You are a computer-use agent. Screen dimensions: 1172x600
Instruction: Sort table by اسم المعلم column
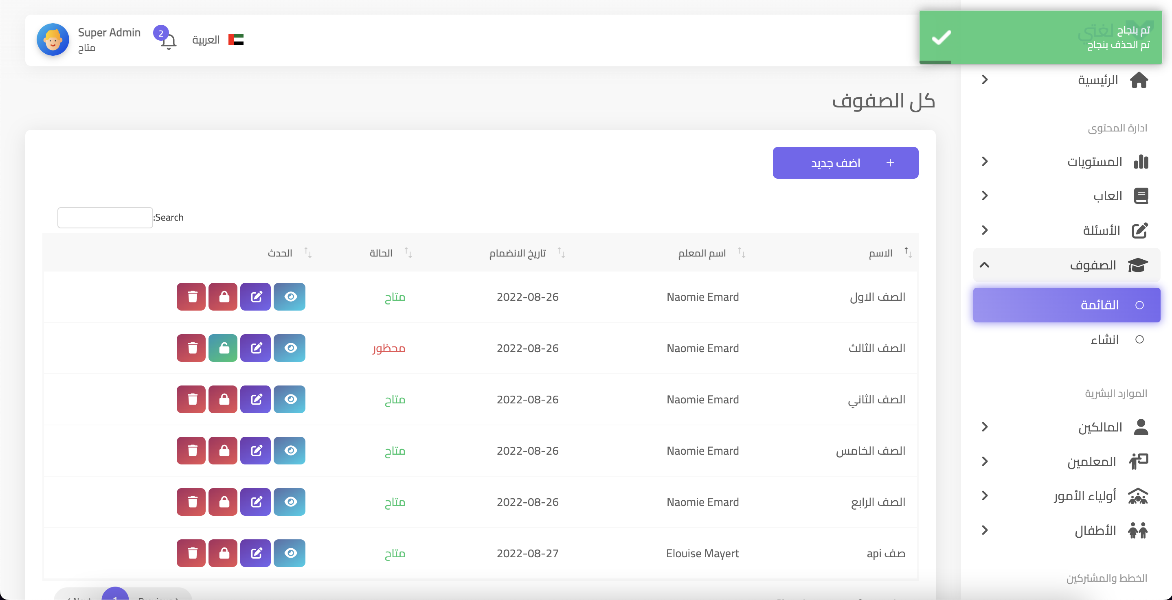pyautogui.click(x=702, y=253)
